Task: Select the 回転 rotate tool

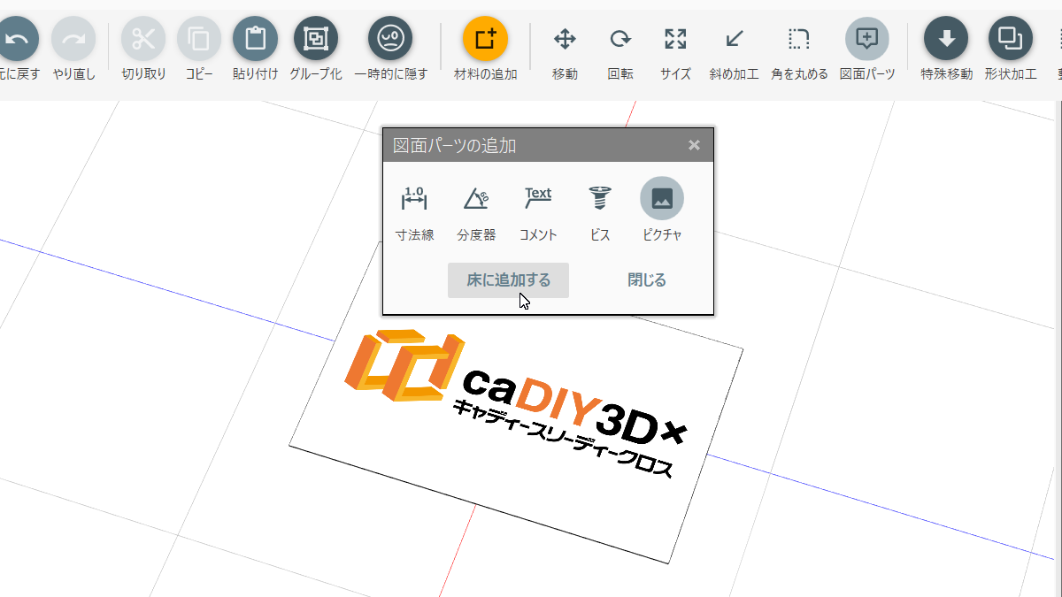Action: (620, 39)
